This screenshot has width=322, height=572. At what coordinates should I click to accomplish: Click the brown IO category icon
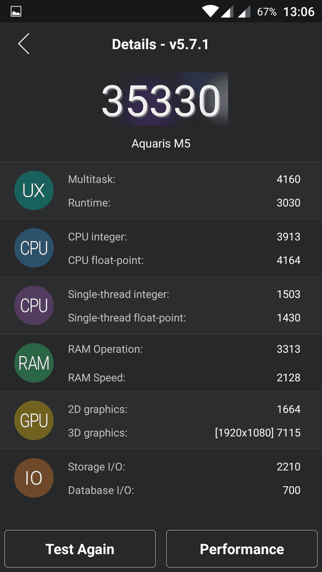pos(34,478)
